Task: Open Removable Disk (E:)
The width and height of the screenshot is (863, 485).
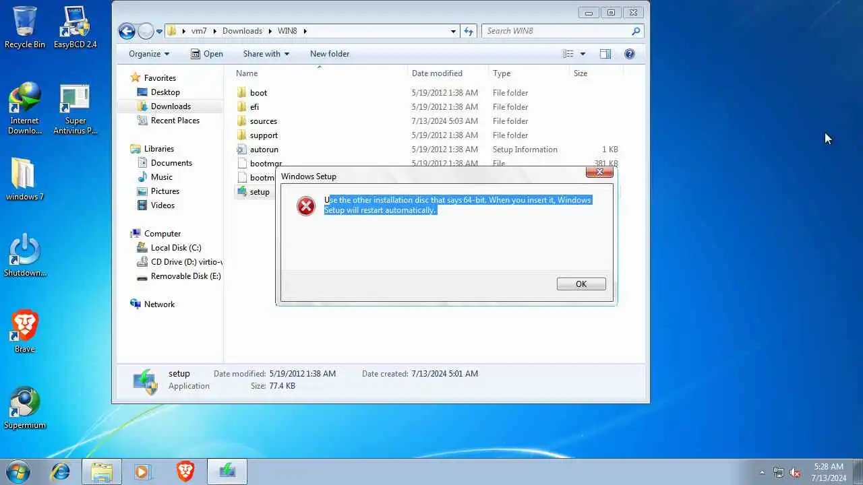Action: [179, 276]
